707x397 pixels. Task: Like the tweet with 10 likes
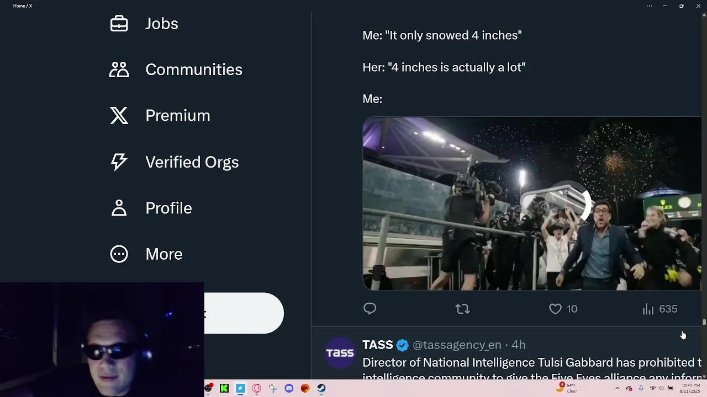(556, 309)
